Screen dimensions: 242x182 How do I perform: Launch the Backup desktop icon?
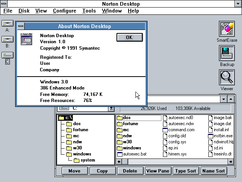point(227,53)
